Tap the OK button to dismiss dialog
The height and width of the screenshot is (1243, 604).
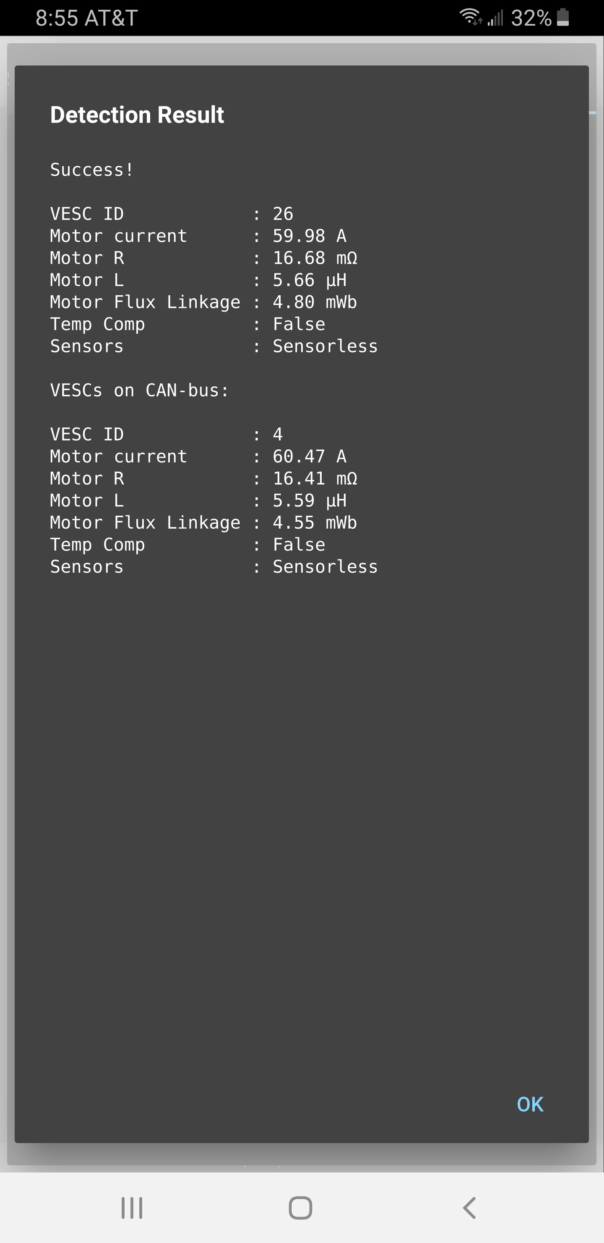click(530, 1104)
